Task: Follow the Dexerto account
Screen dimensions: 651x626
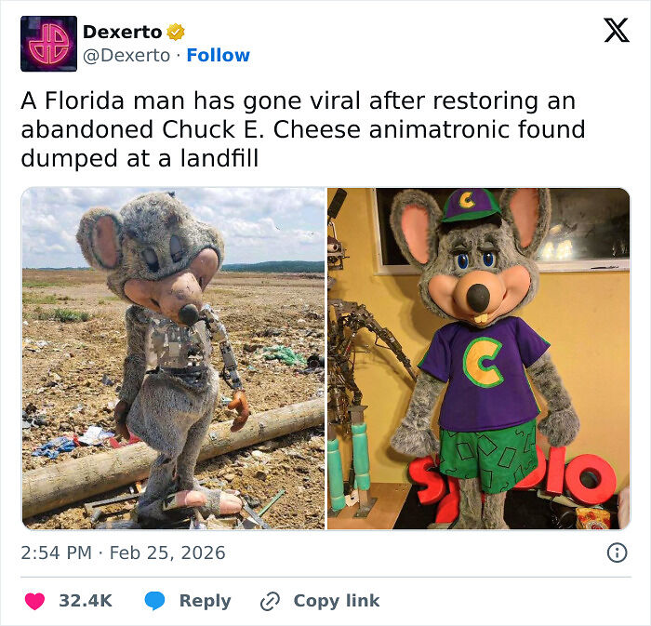Action: pyautogui.click(x=218, y=56)
